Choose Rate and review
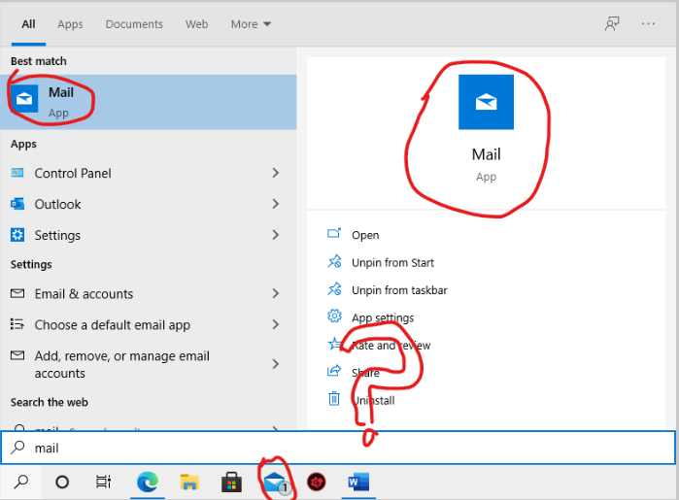This screenshot has width=679, height=500. click(391, 346)
